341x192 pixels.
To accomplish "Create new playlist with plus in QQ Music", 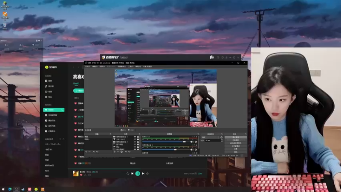I will pyautogui.click(x=60, y=139).
